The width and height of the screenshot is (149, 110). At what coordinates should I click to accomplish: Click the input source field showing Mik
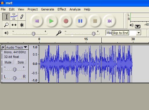(x=121, y=33)
